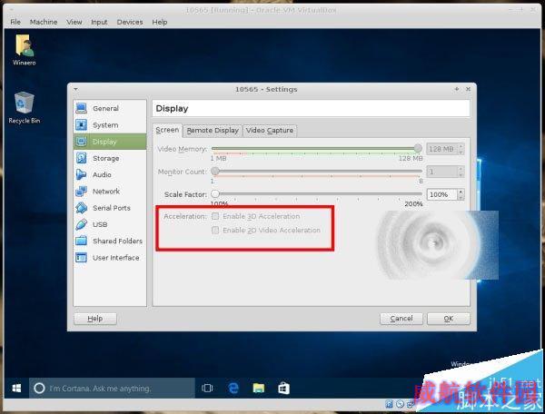
Task: Open the File menu
Action: [x=15, y=22]
